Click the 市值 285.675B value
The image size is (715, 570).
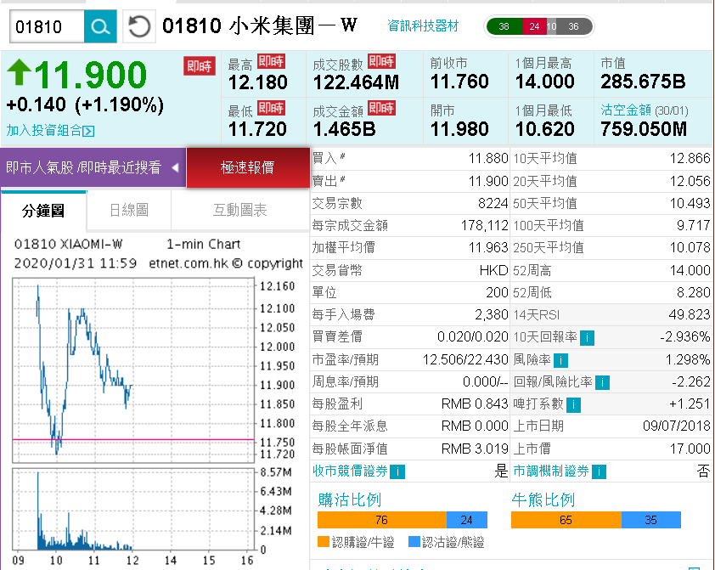coord(643,82)
